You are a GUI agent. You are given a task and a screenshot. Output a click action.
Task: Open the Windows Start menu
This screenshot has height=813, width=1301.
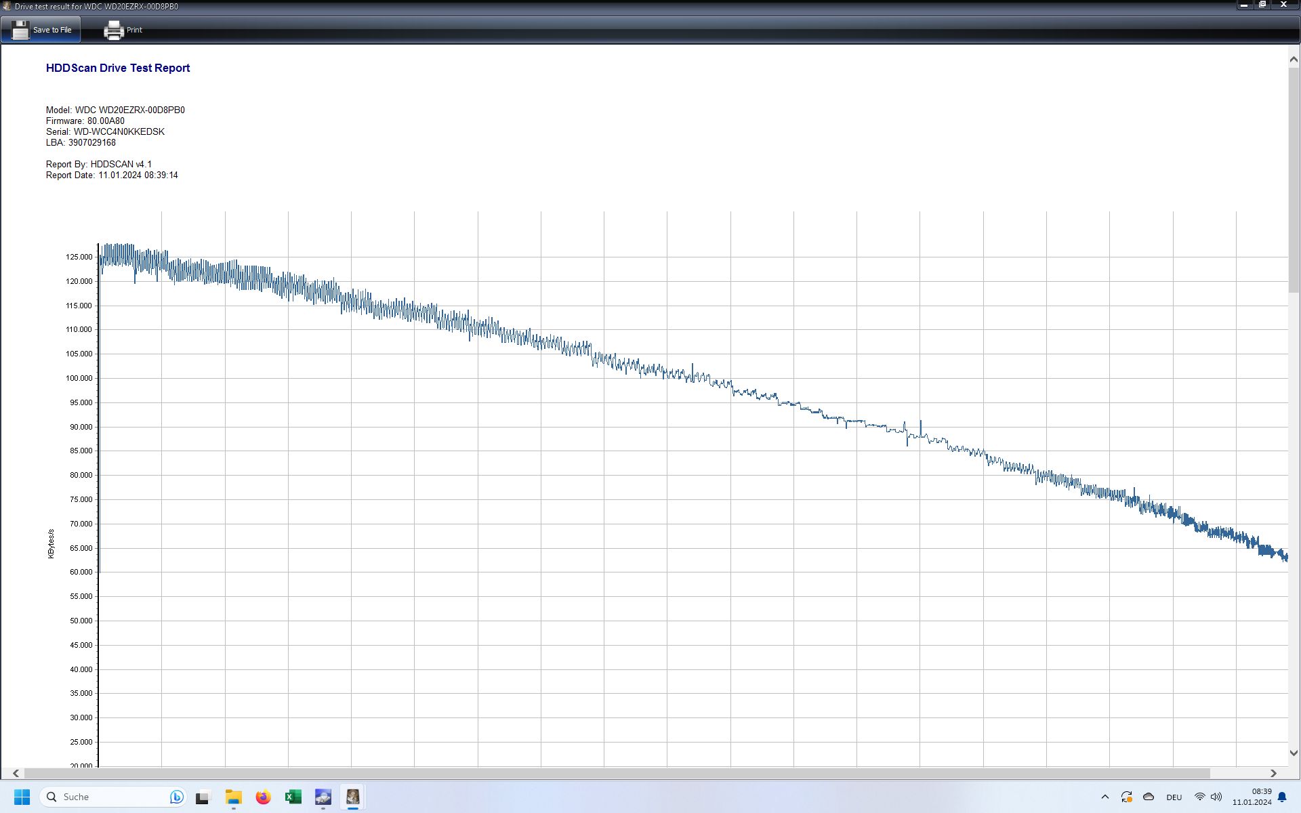pos(22,797)
